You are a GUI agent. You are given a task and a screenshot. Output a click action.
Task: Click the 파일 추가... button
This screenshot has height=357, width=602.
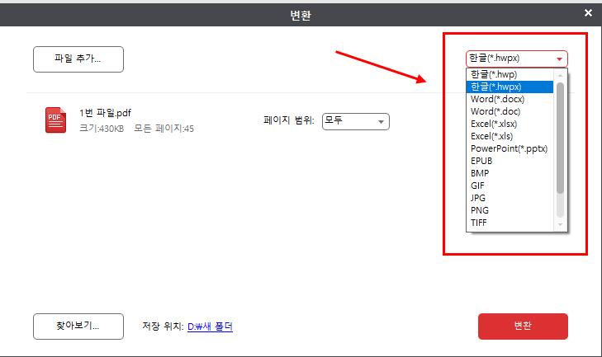[x=78, y=59]
